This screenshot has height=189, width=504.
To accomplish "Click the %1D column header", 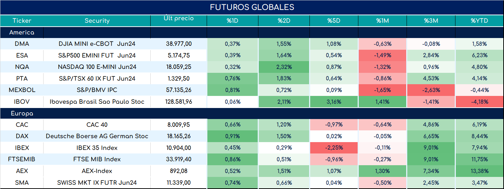I will [232, 21].
